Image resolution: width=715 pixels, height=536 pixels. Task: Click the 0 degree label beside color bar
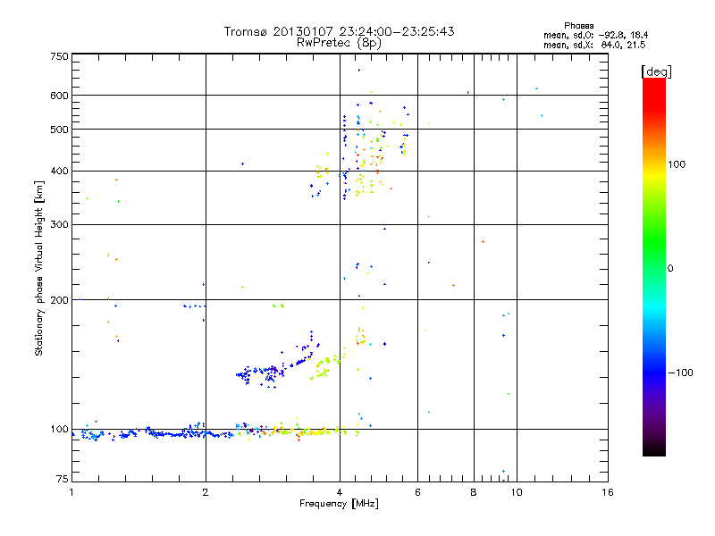click(x=670, y=269)
